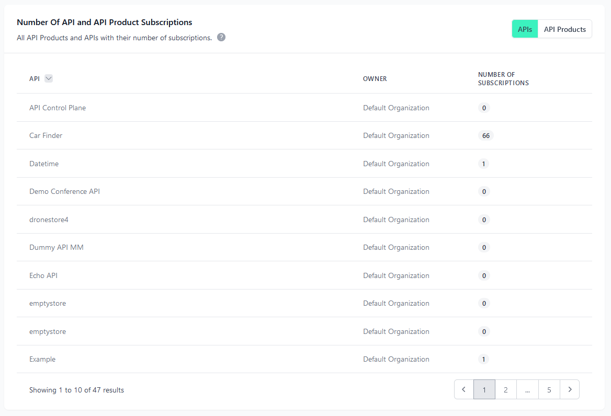Select the Datetime API entry
The height and width of the screenshot is (416, 611).
click(x=44, y=164)
